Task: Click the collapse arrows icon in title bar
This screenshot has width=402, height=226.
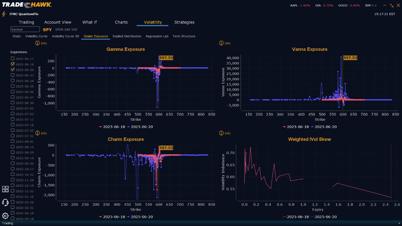Action: pos(392,5)
